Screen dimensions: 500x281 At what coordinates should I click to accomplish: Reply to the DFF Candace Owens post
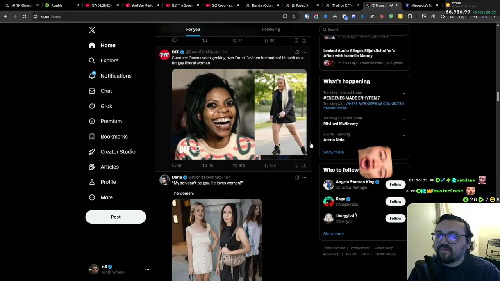pyautogui.click(x=174, y=165)
